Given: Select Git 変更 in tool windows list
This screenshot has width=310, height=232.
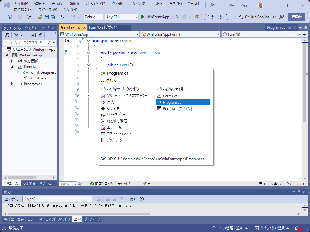Looking at the screenshot, I should point(110,108).
